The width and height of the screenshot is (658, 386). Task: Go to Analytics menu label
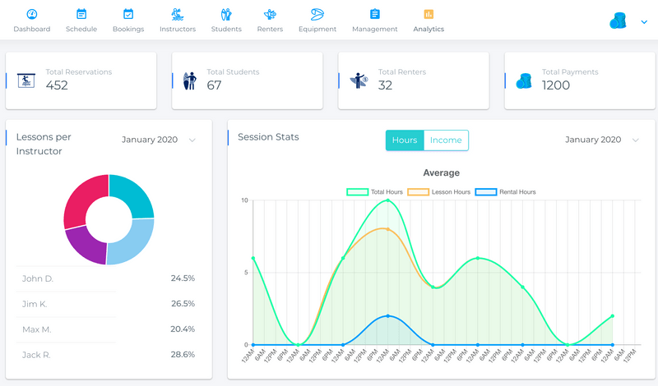429,29
